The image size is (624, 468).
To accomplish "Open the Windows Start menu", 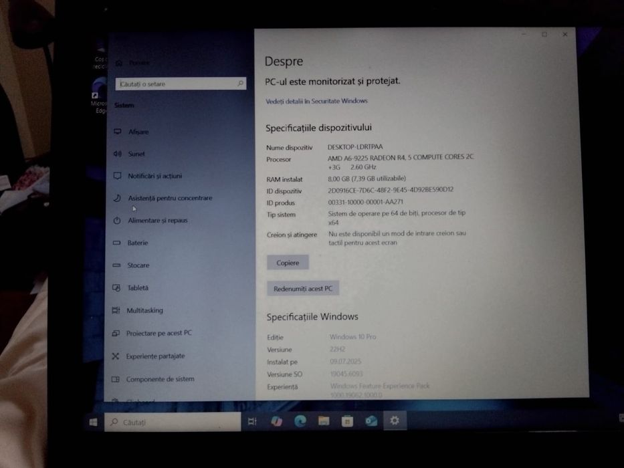I will (94, 422).
